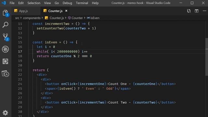208x117 pixels.
Task: Click the components breadcrumb segment
Action: 32,18
